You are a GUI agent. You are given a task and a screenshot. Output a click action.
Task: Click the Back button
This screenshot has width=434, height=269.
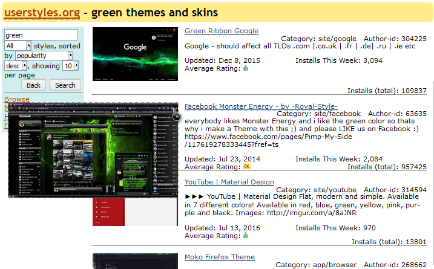33,85
